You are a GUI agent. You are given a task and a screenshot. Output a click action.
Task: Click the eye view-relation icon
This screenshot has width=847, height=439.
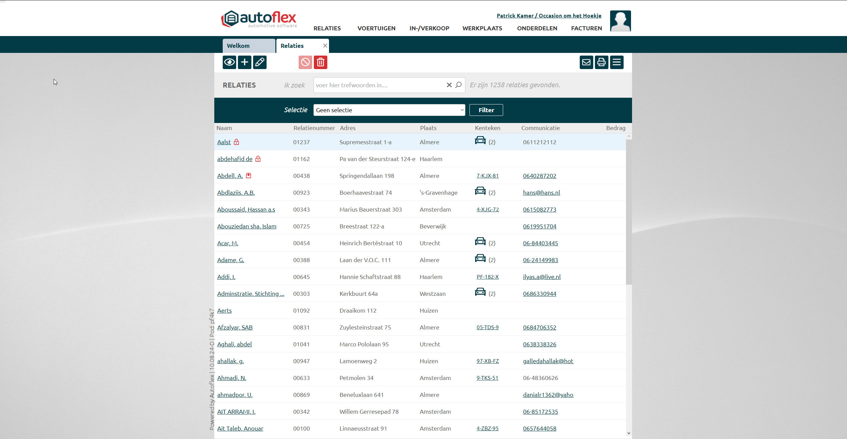229,62
